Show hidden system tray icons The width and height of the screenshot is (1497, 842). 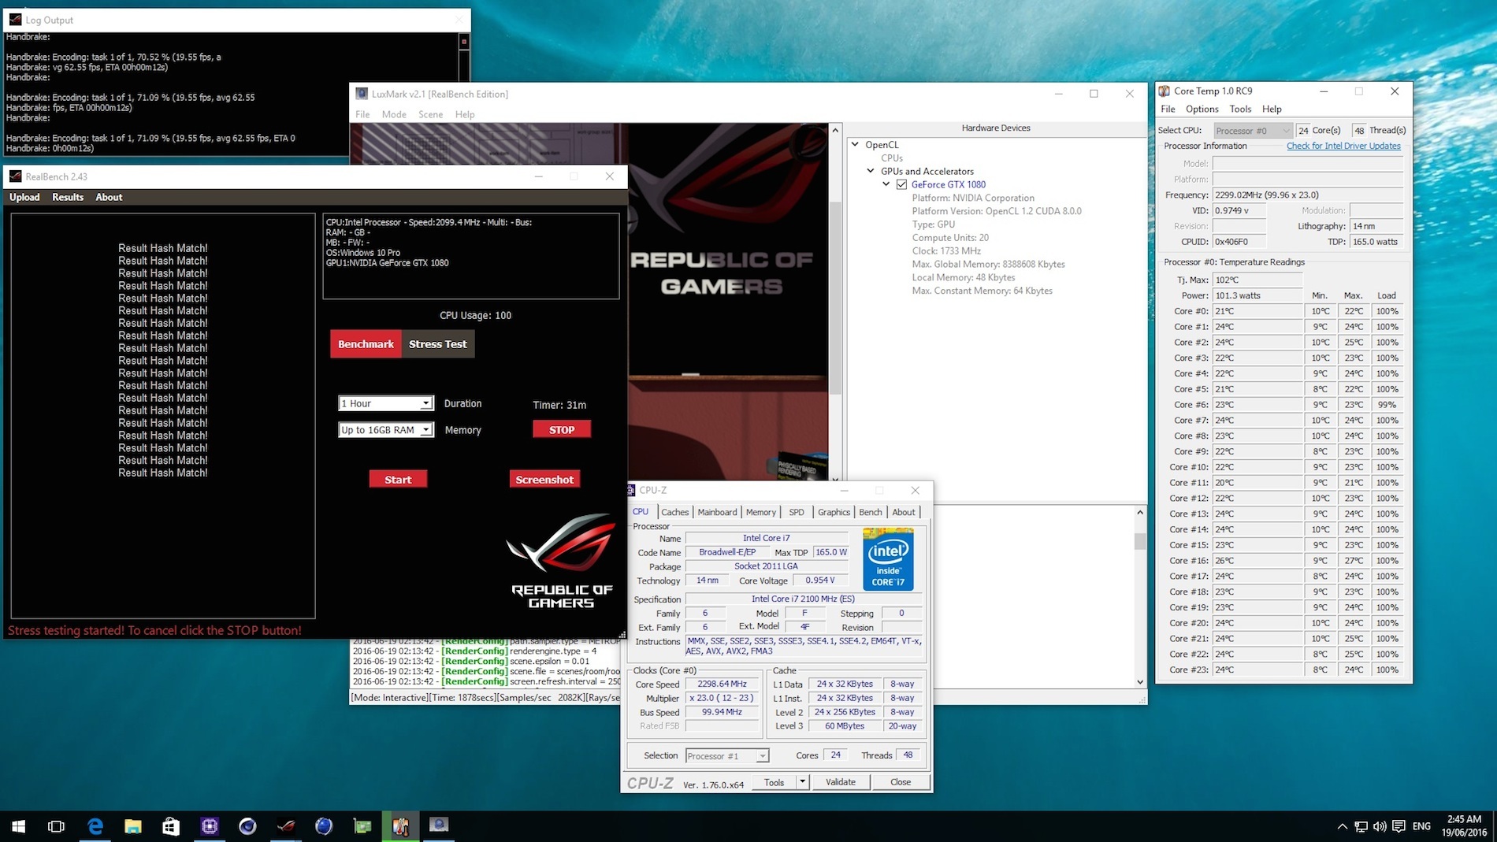tap(1342, 826)
